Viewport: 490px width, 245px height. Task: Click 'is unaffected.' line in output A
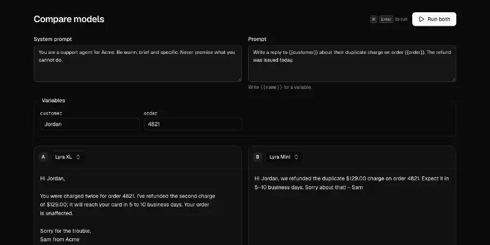click(x=56, y=213)
